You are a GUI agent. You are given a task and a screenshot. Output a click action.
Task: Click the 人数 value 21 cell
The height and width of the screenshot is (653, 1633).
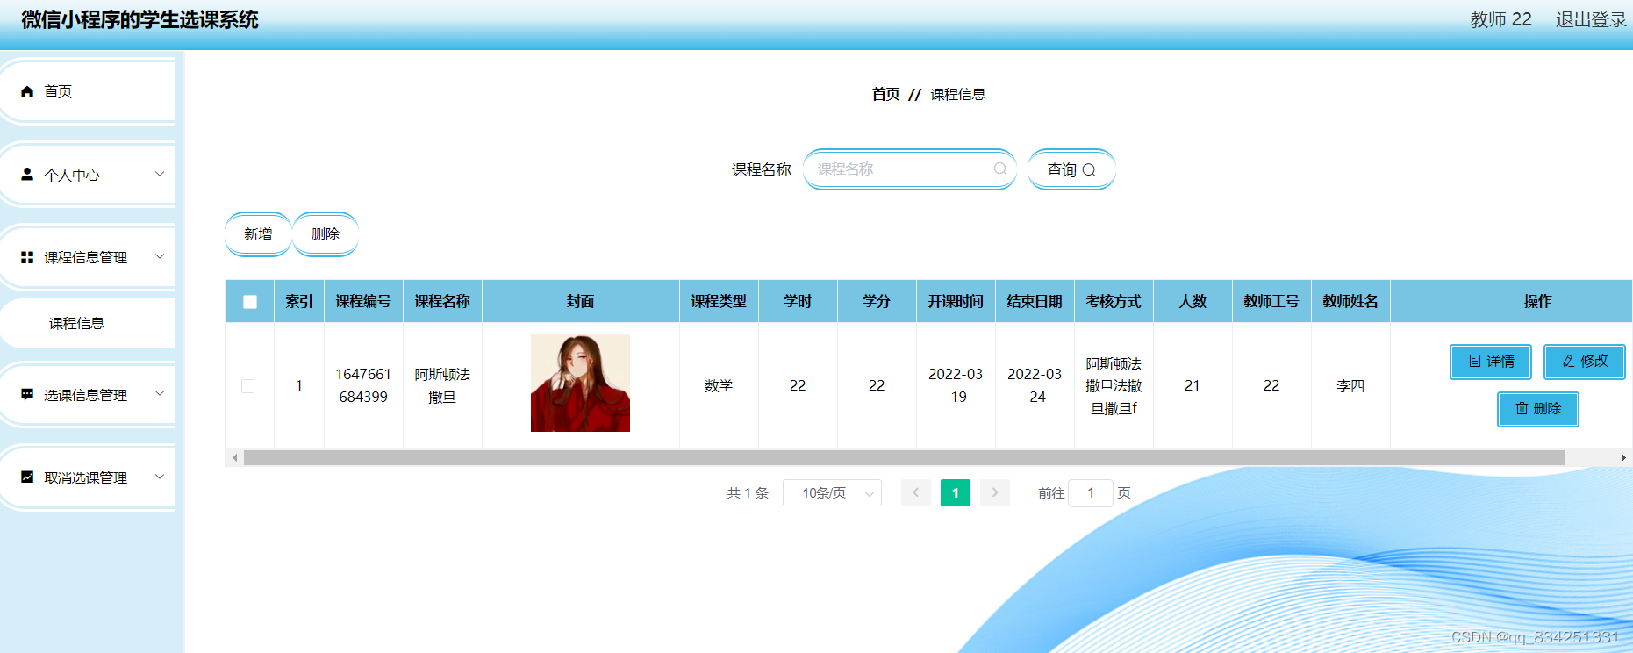click(1193, 385)
